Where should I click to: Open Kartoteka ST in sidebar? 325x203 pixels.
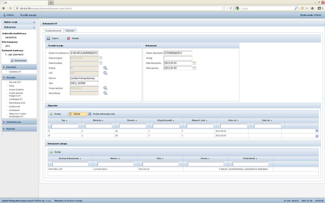click(x=15, y=72)
